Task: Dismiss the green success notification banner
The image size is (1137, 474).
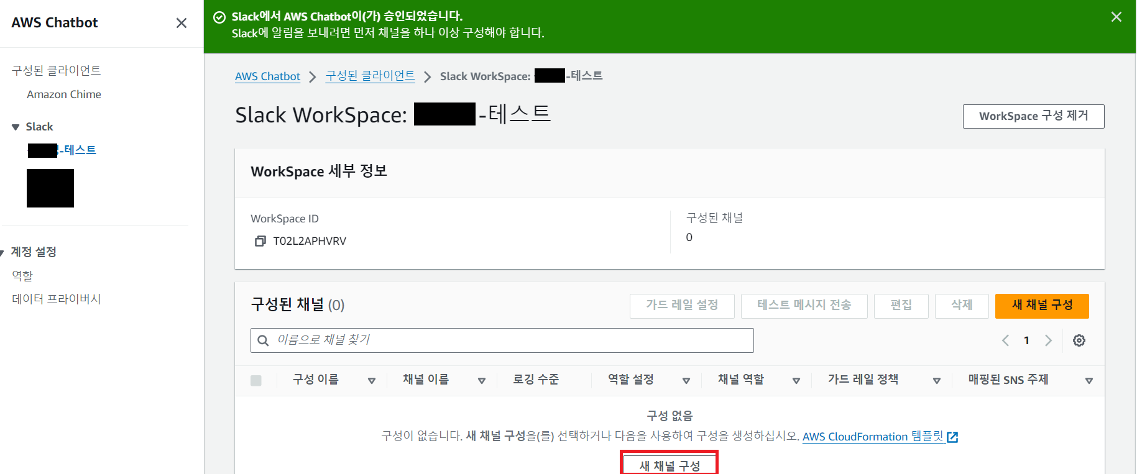Action: tap(1116, 17)
